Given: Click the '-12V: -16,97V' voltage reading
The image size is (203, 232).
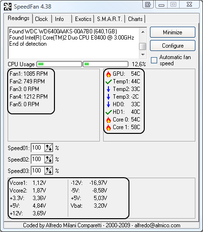Looking at the screenshot, I should pos(89,183).
